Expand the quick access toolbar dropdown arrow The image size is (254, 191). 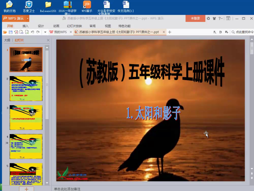(x=45, y=32)
